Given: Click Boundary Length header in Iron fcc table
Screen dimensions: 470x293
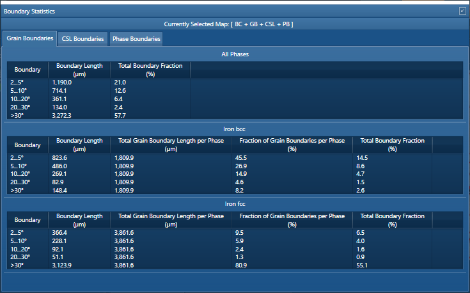Looking at the screenshot, I should [79, 220].
